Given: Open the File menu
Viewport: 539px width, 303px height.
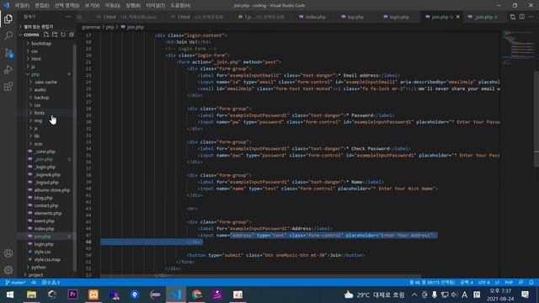Looking at the screenshot, I should (22, 6).
